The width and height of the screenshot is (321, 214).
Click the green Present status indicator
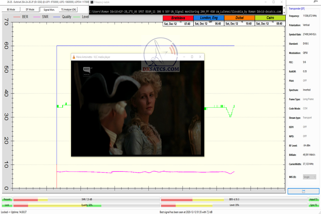(x=7, y=200)
